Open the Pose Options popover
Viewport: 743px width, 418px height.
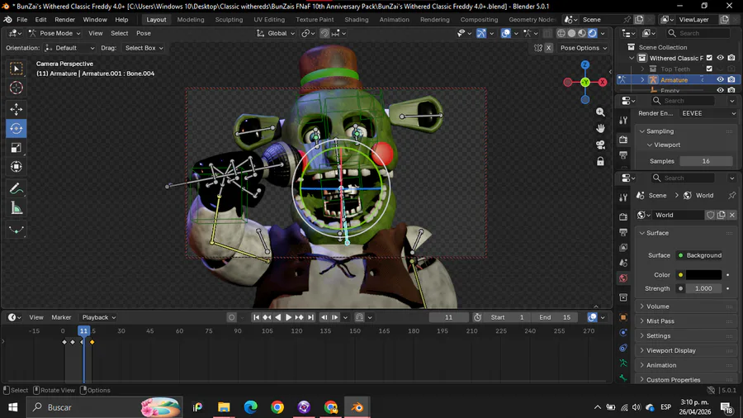click(x=583, y=48)
